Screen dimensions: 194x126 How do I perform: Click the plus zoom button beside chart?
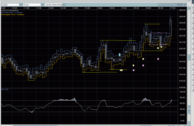click(x=188, y=110)
